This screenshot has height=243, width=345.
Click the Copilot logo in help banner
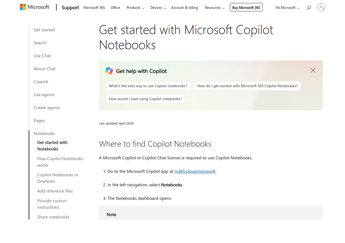pyautogui.click(x=109, y=71)
